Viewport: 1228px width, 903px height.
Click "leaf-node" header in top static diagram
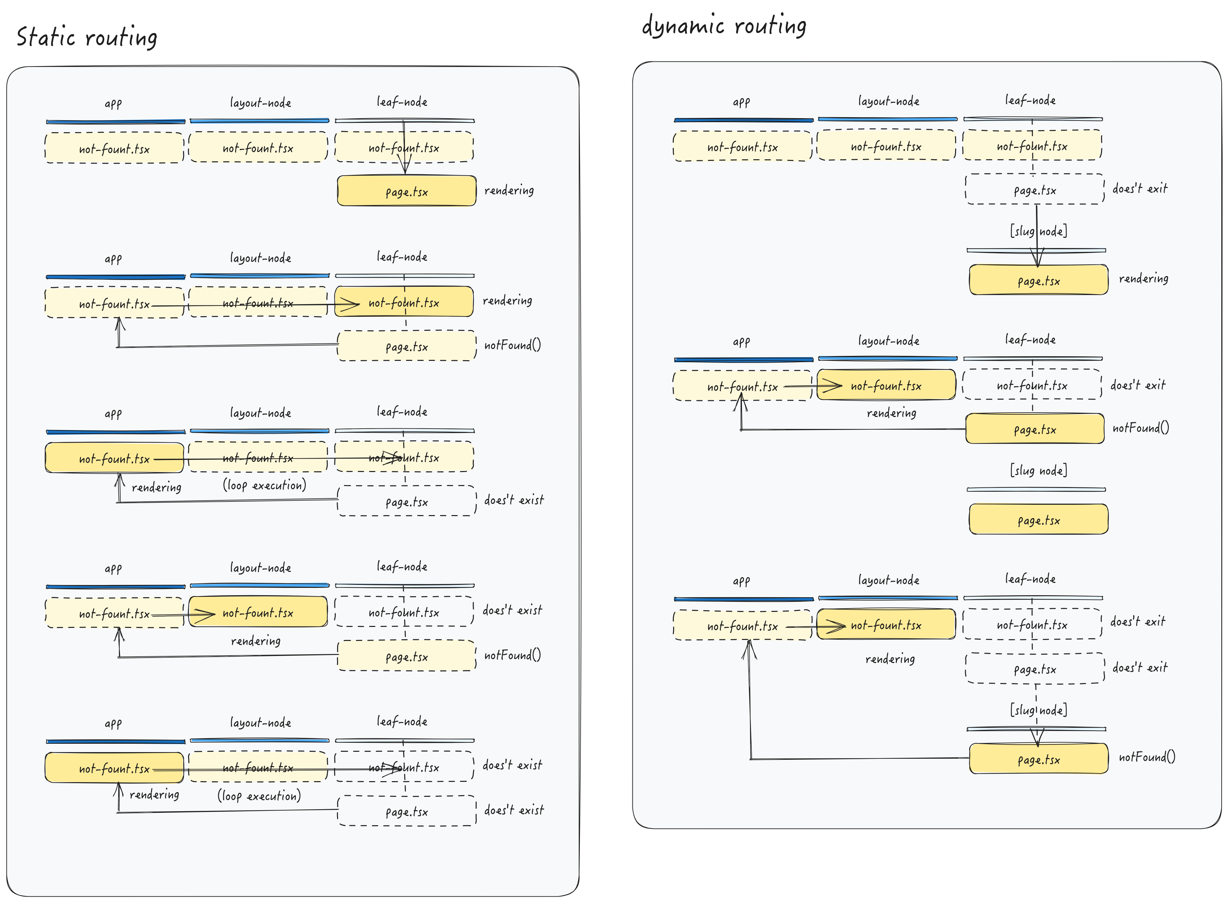pyautogui.click(x=402, y=102)
